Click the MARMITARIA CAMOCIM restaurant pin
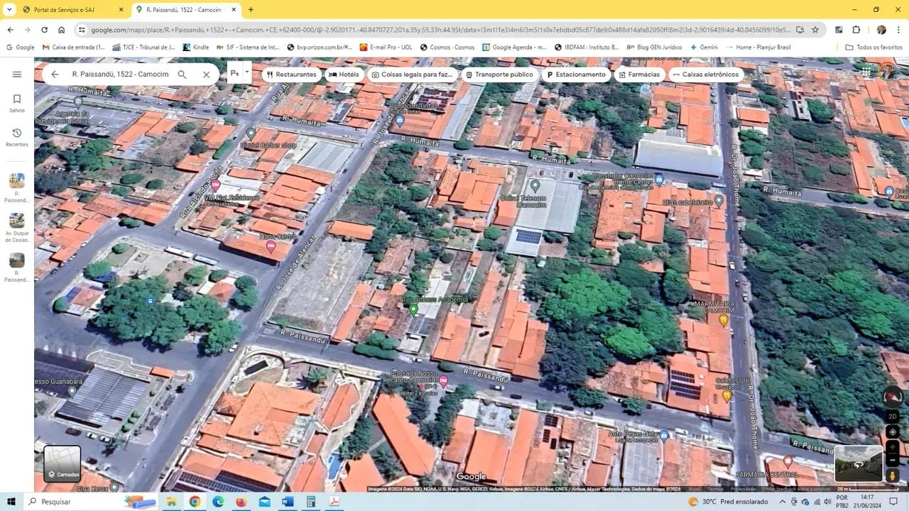This screenshot has height=511, width=909. pos(724,320)
